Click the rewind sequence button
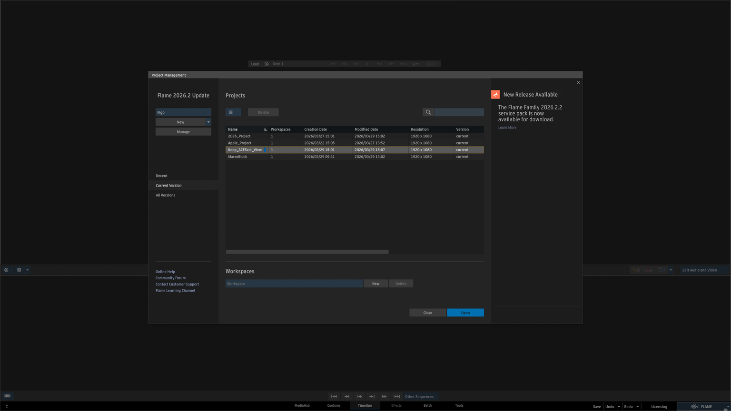 [x=347, y=396]
